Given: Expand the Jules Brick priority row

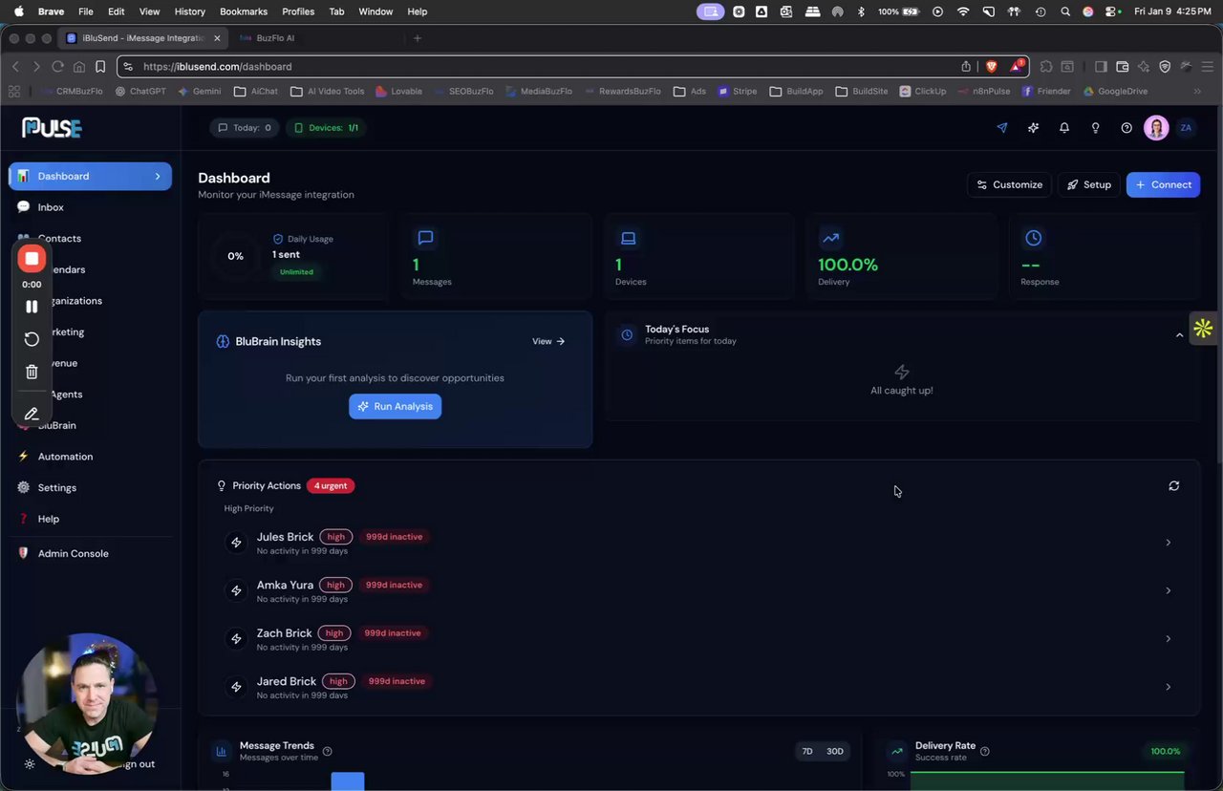Looking at the screenshot, I should click(x=1168, y=543).
